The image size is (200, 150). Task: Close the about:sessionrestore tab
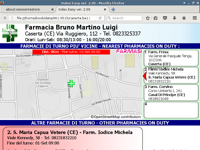tap(52, 9)
